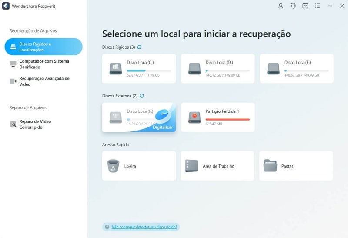Viewport: 348px width, 238px height.
Task: Click the Lixeira recycle bin icon
Action: [x=113, y=166]
